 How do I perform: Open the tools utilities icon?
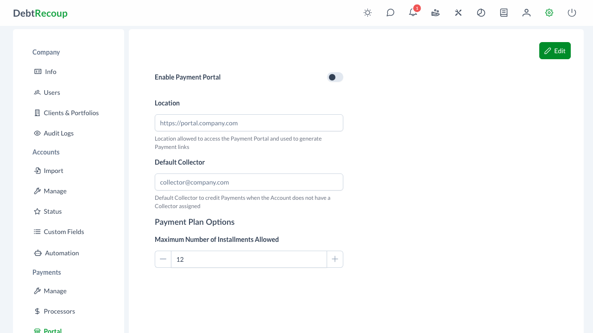click(x=458, y=12)
